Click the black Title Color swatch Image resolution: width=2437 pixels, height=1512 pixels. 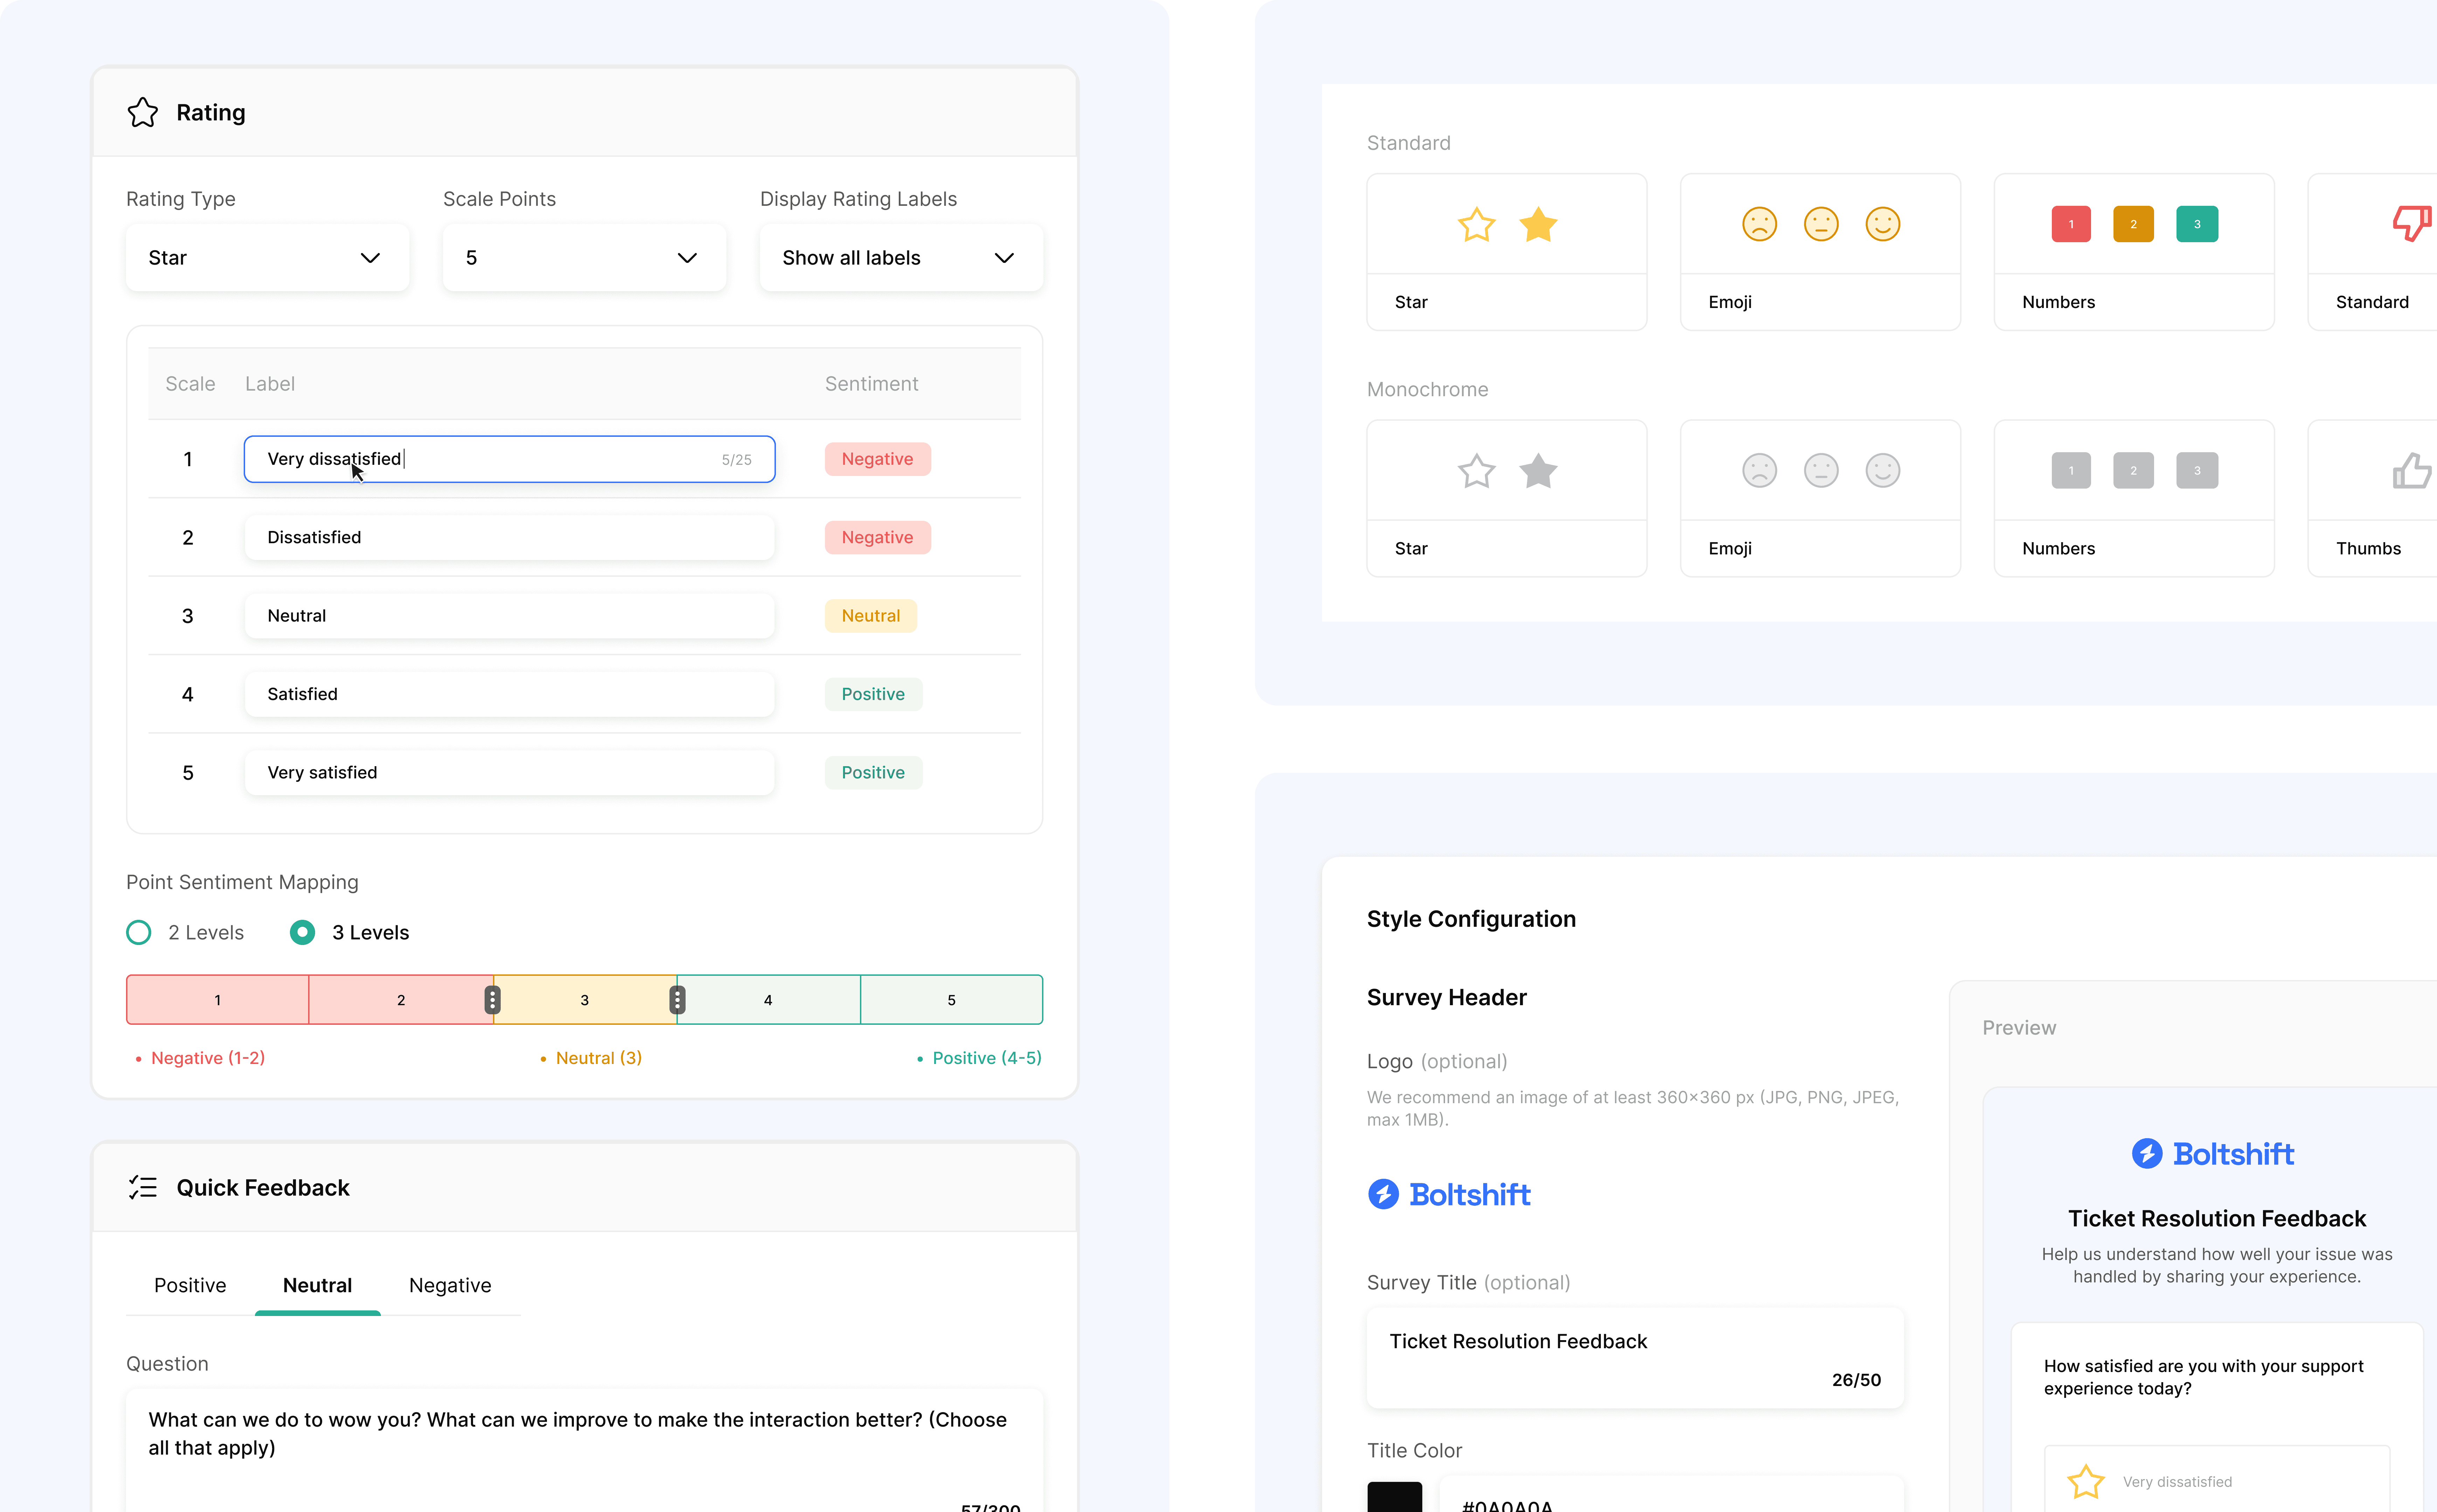tap(1395, 1497)
